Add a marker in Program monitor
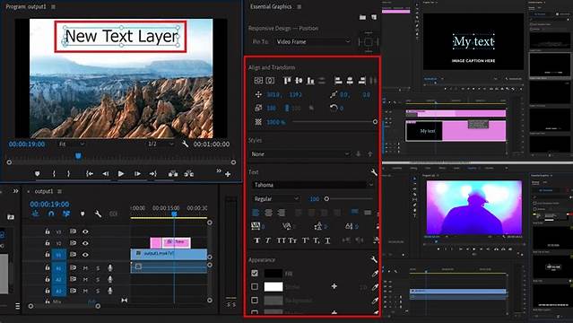 pos(37,174)
